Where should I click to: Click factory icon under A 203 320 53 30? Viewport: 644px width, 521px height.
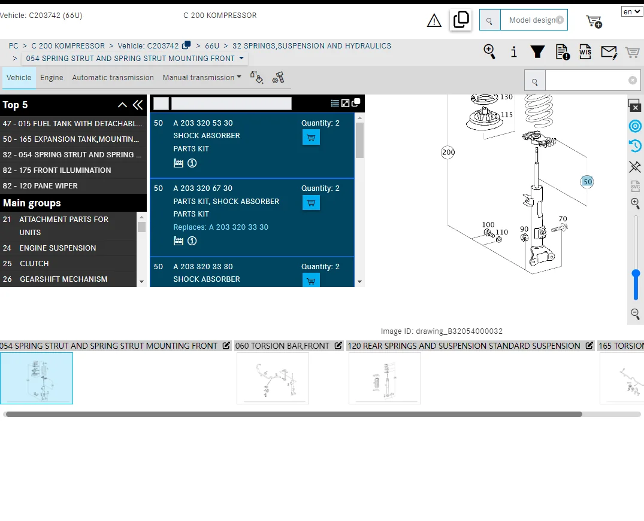pyautogui.click(x=179, y=163)
